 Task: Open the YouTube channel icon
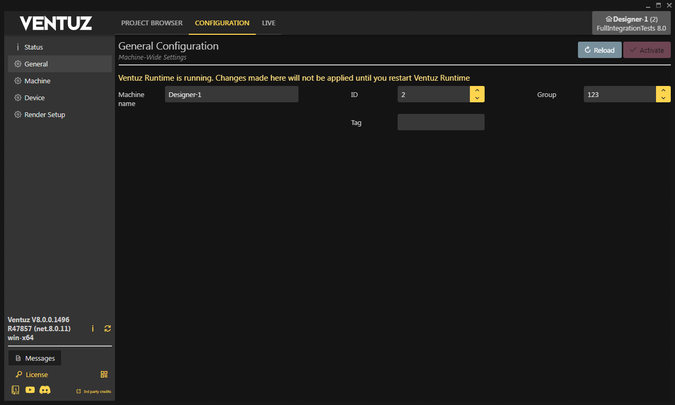(30, 390)
